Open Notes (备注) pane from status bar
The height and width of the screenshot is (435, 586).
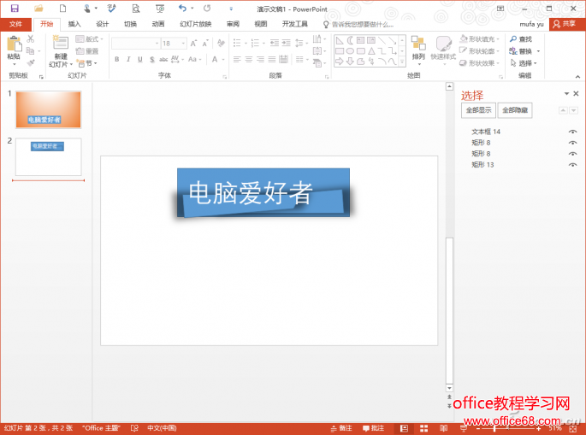pos(340,428)
